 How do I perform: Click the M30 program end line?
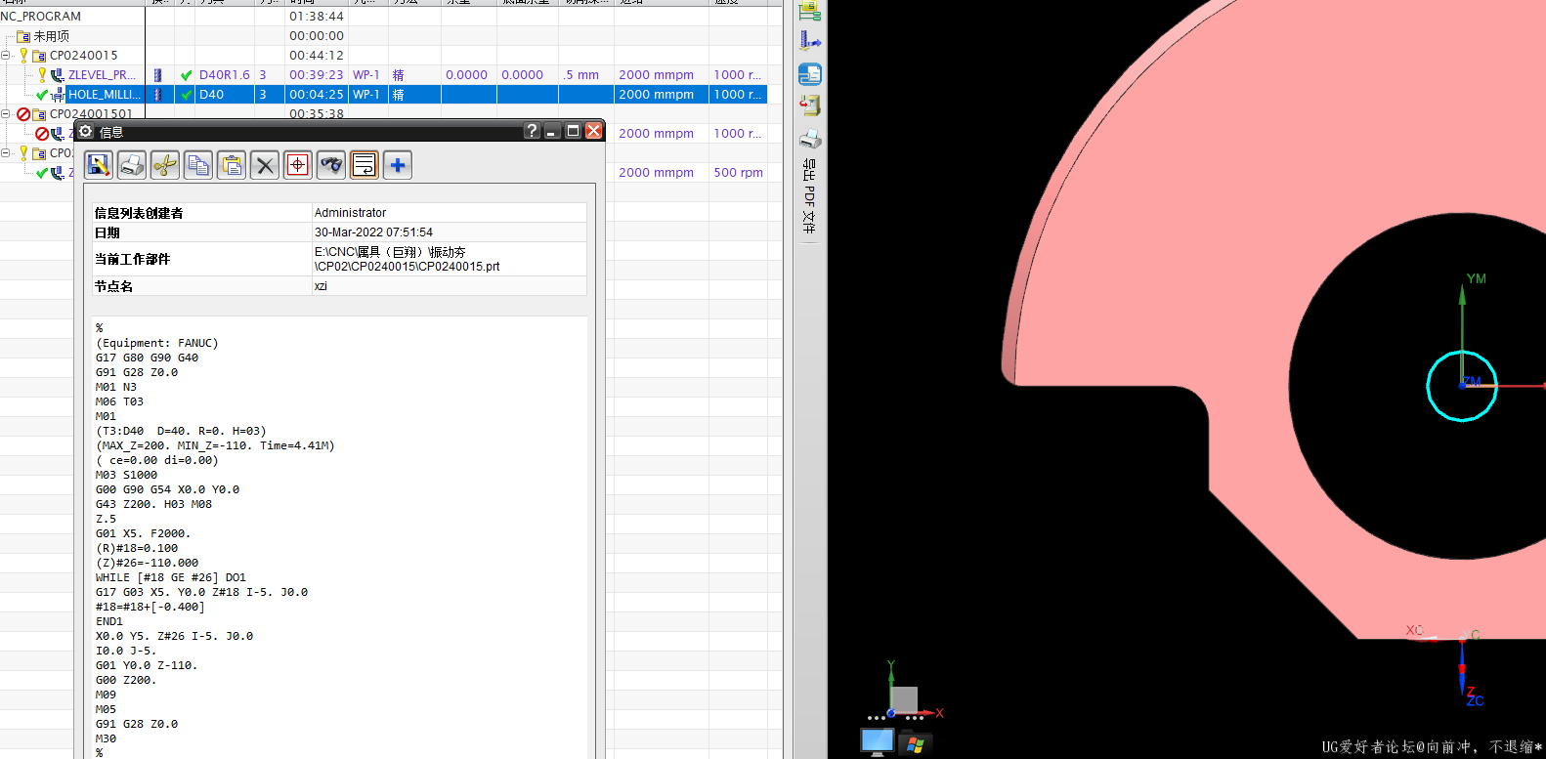106,738
